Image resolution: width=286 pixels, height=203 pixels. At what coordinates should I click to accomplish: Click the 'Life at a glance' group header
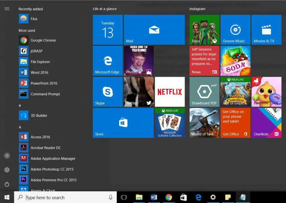tap(105, 9)
